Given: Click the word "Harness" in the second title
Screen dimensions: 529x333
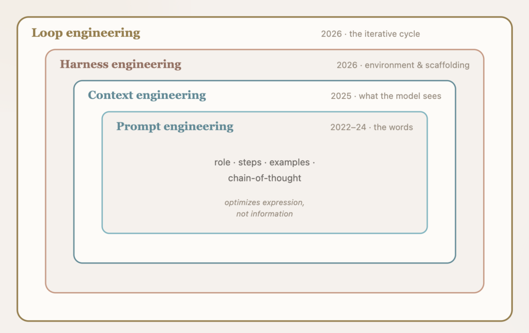Looking at the screenshot, I should tap(84, 64).
